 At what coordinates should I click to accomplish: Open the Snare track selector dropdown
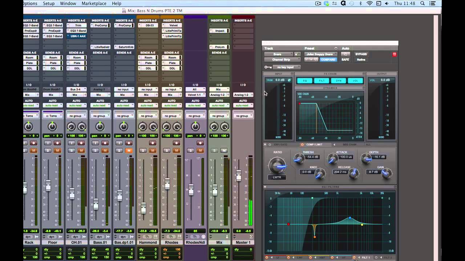pyautogui.click(x=279, y=54)
